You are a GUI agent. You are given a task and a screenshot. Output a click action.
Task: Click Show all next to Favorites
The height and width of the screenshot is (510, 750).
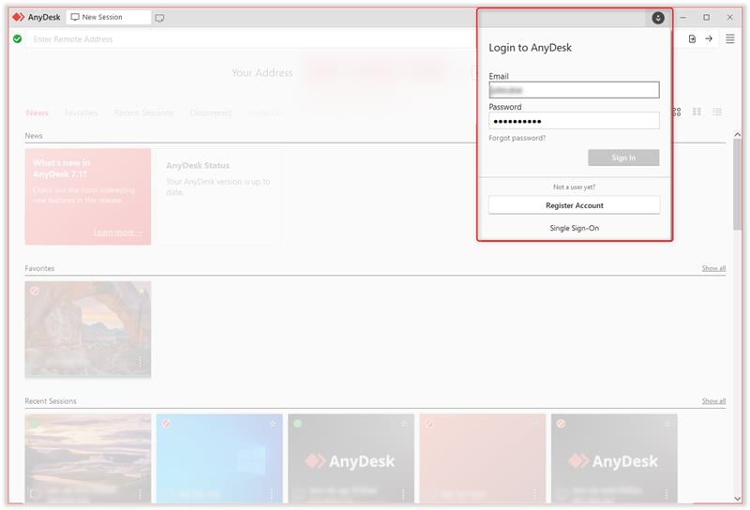(713, 268)
